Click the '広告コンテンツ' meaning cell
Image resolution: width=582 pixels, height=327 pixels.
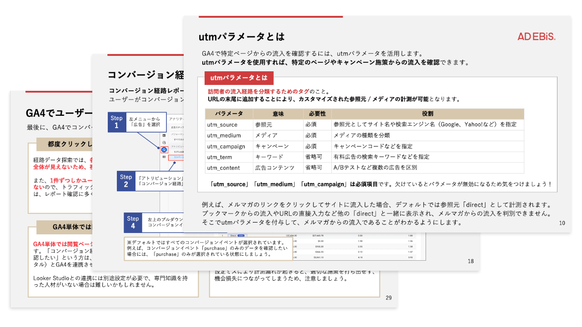point(278,168)
